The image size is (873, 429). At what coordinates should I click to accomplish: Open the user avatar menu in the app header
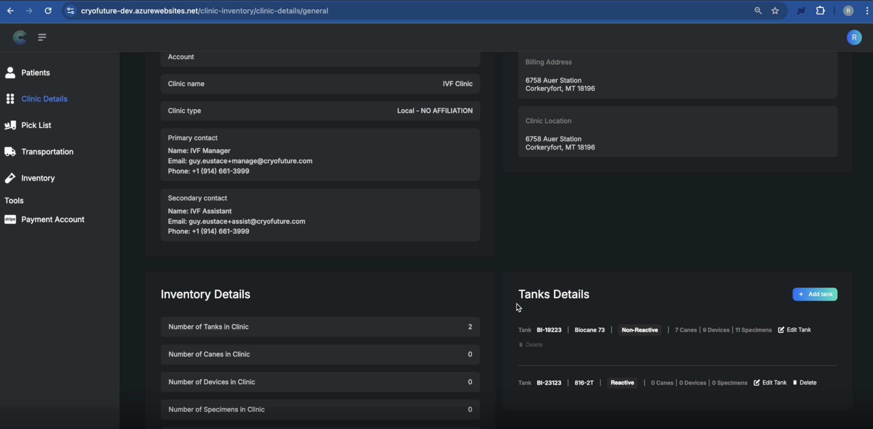coord(854,37)
